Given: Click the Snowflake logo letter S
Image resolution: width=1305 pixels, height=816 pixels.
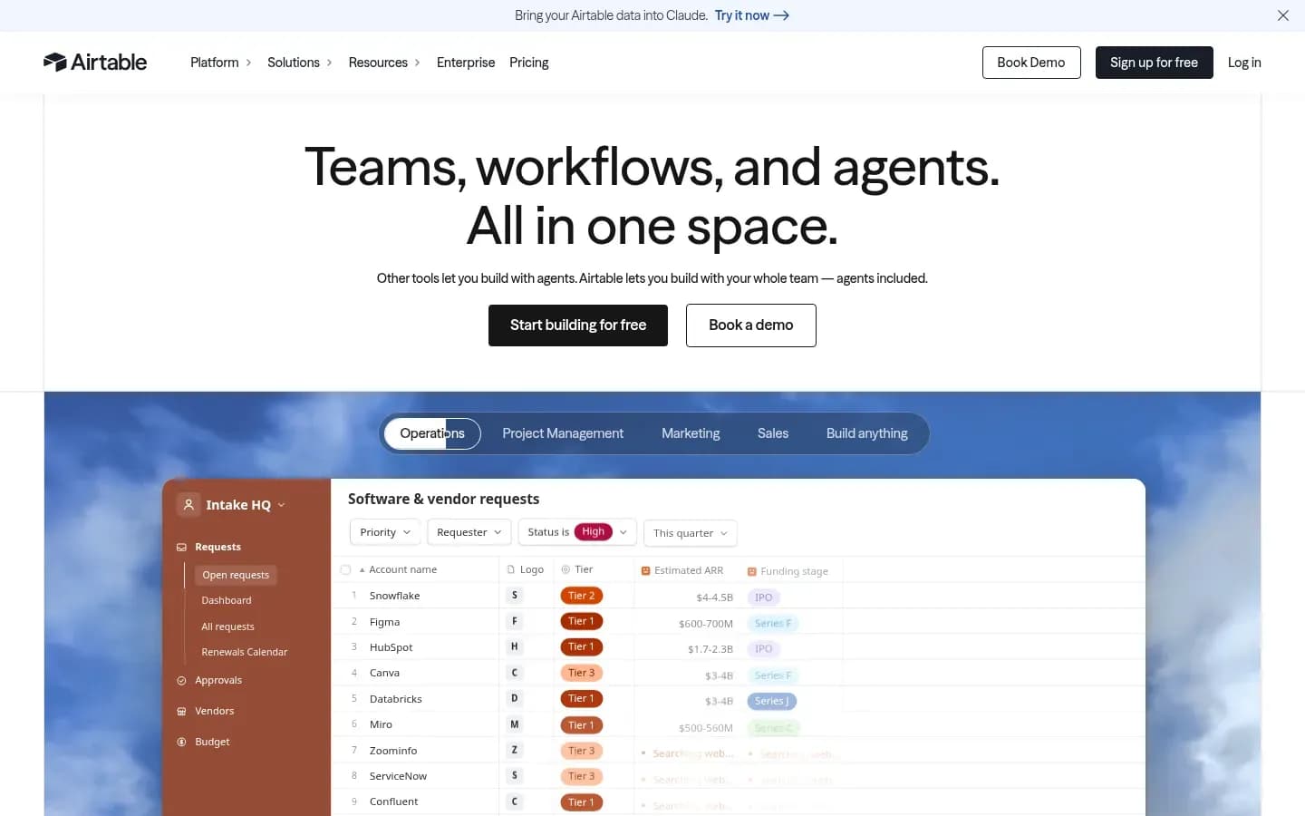Looking at the screenshot, I should coord(515,596).
